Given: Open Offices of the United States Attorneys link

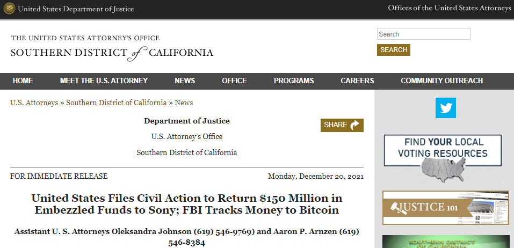Looking at the screenshot, I should coord(449,8).
